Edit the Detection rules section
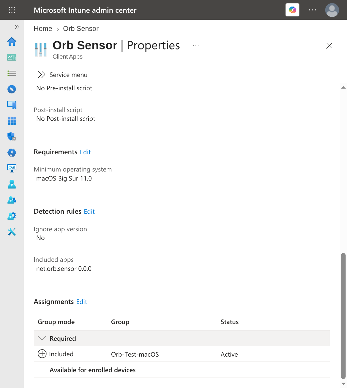 (89, 212)
